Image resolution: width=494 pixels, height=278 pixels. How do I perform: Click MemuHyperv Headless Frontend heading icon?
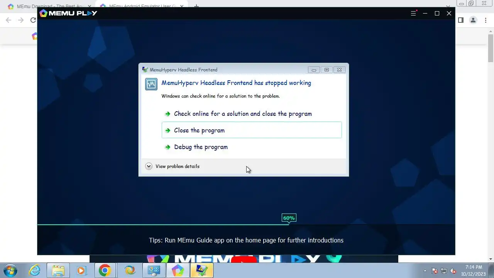pos(151,84)
